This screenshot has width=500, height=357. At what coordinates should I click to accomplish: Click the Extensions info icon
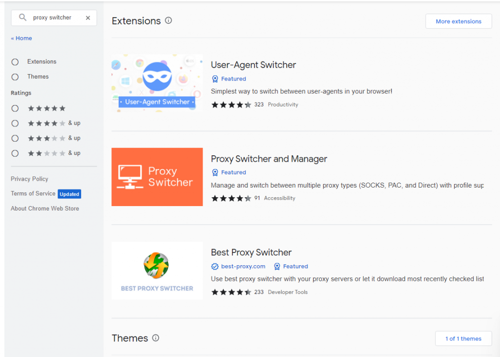tap(168, 21)
